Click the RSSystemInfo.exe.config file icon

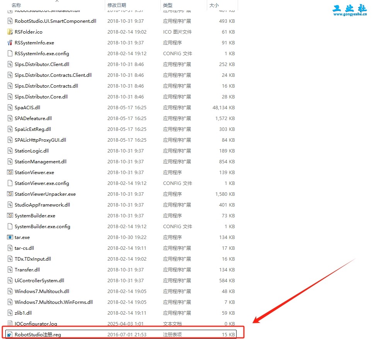pyautogui.click(x=10, y=53)
